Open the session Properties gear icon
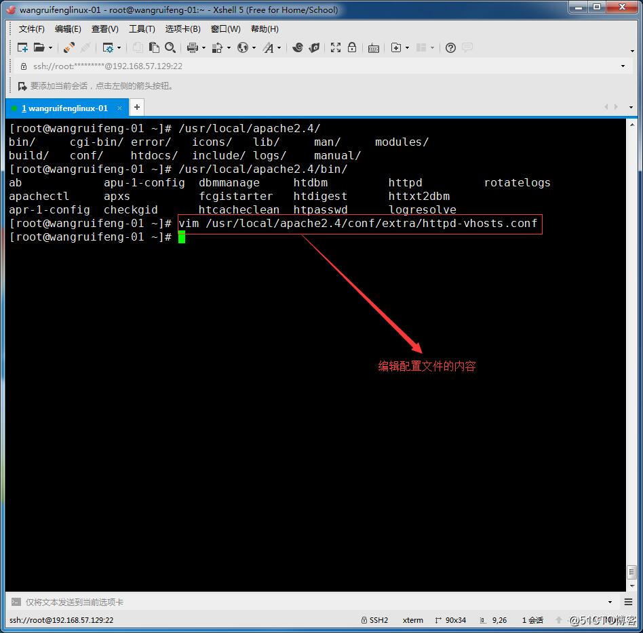Viewport: 643px width, 633px height. [x=107, y=47]
